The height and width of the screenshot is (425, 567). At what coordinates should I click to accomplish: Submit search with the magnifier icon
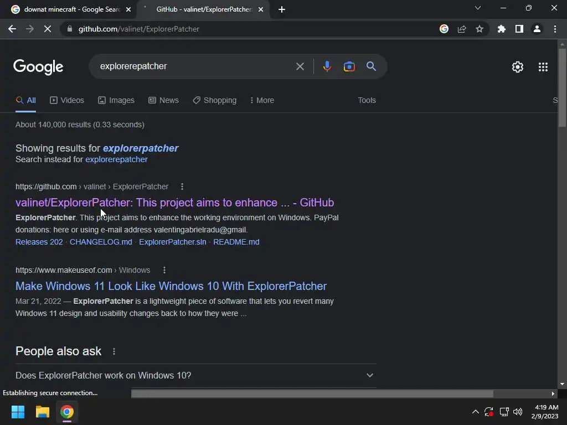pyautogui.click(x=371, y=66)
